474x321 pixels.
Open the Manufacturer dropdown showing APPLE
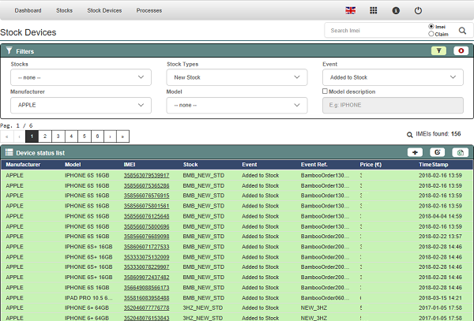(x=81, y=105)
